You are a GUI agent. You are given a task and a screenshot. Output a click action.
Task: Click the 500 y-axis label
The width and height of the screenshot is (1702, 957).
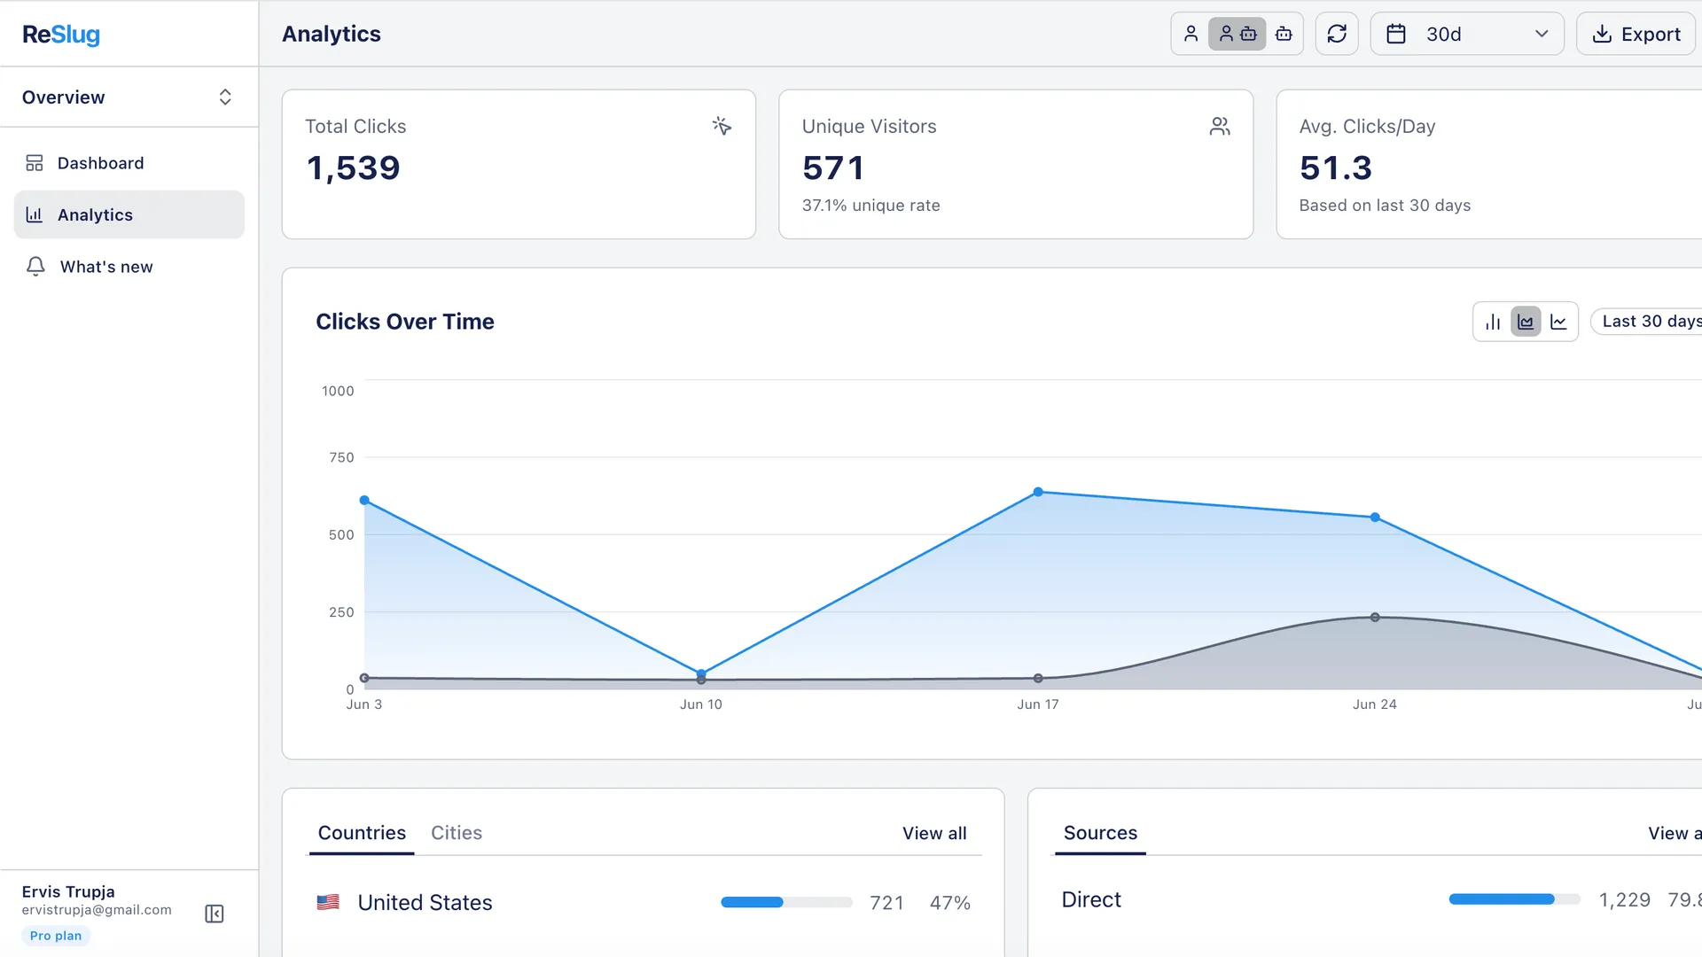[x=341, y=534]
